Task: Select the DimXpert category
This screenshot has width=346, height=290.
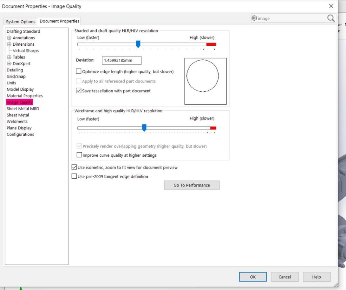Action: coord(21,63)
